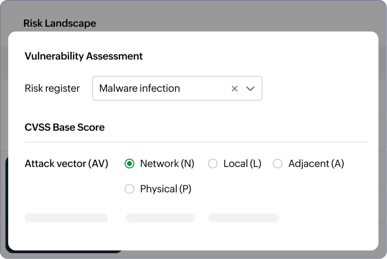Expand the Risk register dropdown arrow

pos(250,89)
